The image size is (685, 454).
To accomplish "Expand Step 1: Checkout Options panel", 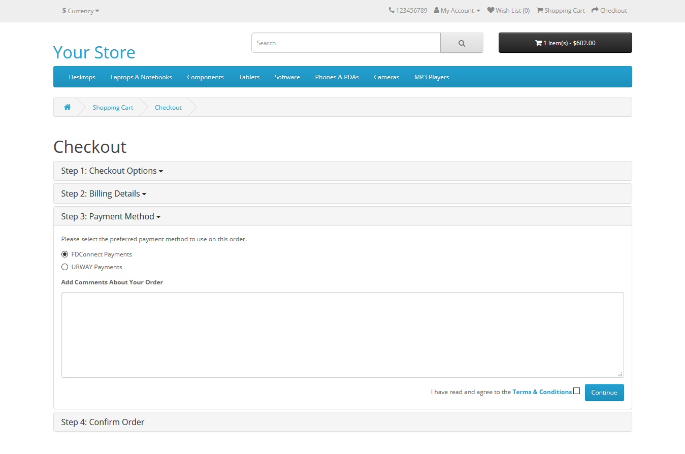I will 112,171.
